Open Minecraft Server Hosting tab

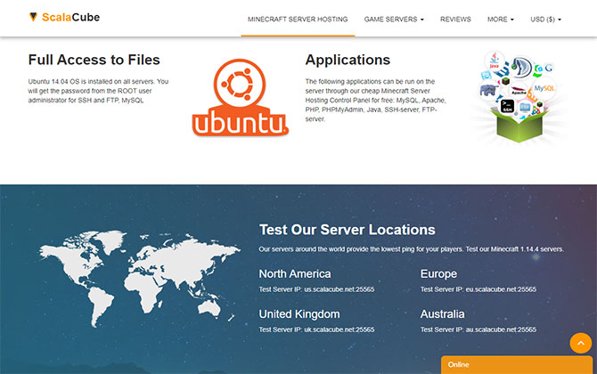click(298, 19)
